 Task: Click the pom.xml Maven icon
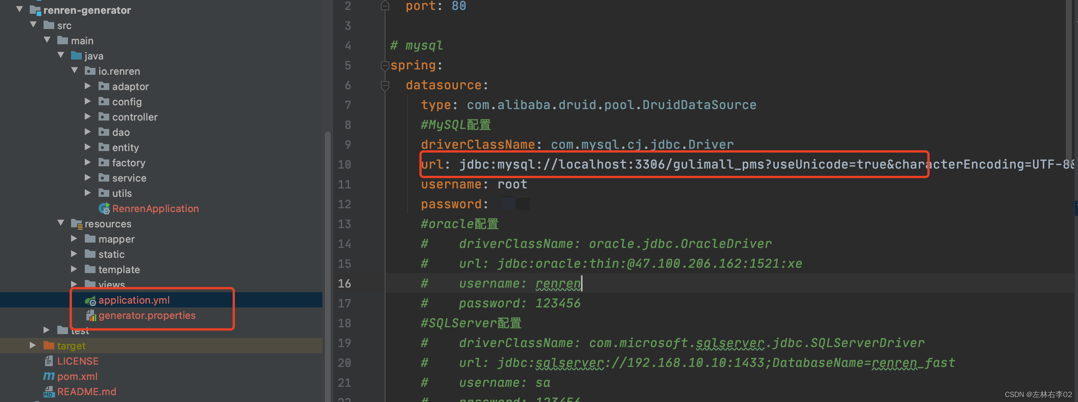[49, 376]
